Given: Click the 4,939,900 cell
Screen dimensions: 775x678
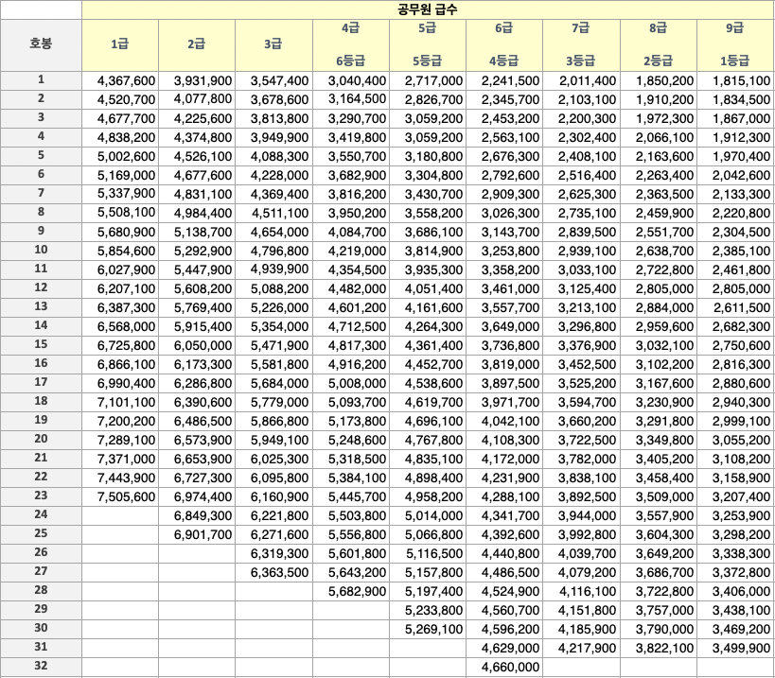Looking at the screenshot, I should [x=273, y=270].
